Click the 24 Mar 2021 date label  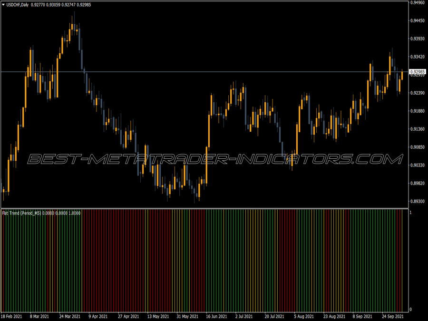point(70,316)
